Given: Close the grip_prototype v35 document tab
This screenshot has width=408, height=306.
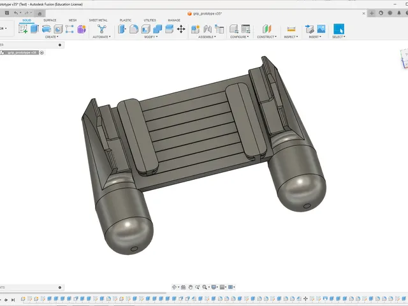Looking at the screenshot, I should pyautogui.click(x=364, y=13).
